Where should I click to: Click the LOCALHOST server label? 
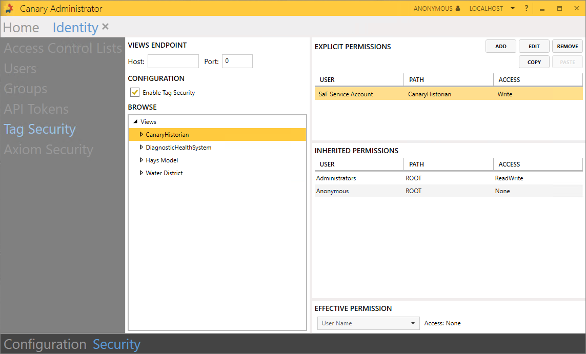coord(486,8)
